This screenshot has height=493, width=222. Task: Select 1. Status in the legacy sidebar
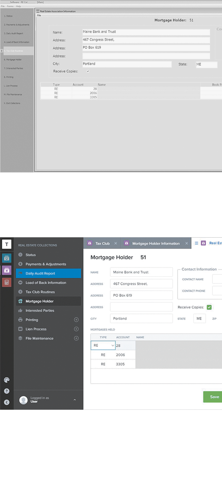coord(8,16)
